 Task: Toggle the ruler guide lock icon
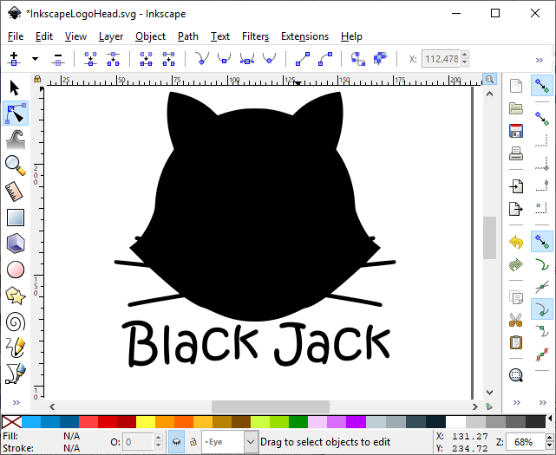[37, 79]
